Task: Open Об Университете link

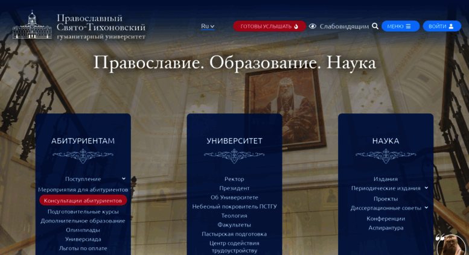Action: pyautogui.click(x=234, y=197)
